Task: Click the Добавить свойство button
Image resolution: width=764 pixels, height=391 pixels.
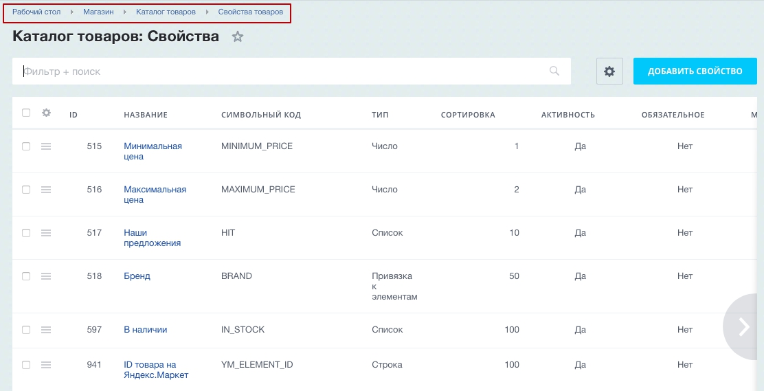Action: tap(695, 71)
